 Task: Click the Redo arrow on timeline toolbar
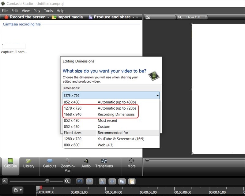tap(89, 181)
